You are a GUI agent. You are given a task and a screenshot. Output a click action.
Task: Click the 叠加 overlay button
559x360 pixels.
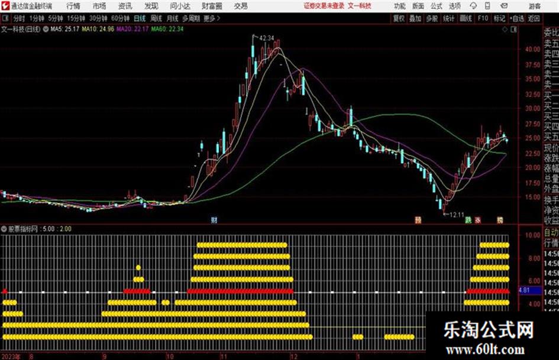(x=415, y=18)
